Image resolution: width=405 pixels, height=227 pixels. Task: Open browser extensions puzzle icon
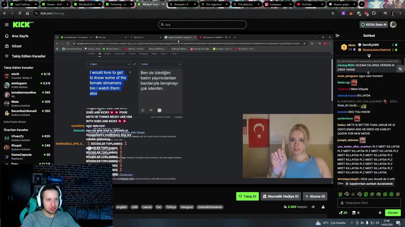(374, 13)
